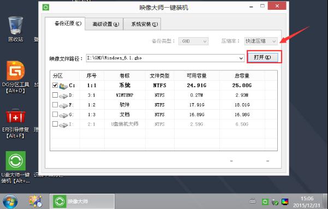The image size is (328, 209).
Task: Click the 总容量 column header
Action: pos(242,76)
